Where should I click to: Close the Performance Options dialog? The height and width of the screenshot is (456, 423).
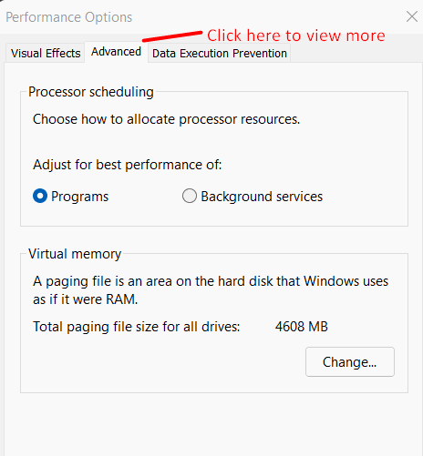412,16
